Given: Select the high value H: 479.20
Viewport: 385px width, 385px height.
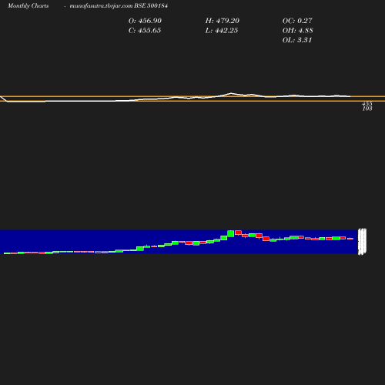Looking at the screenshot, I should coord(222,21).
